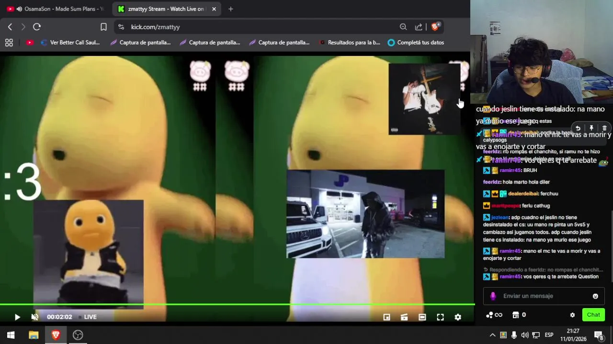Click the system tray microphone icon
This screenshot has height=344, width=613.
514,335
